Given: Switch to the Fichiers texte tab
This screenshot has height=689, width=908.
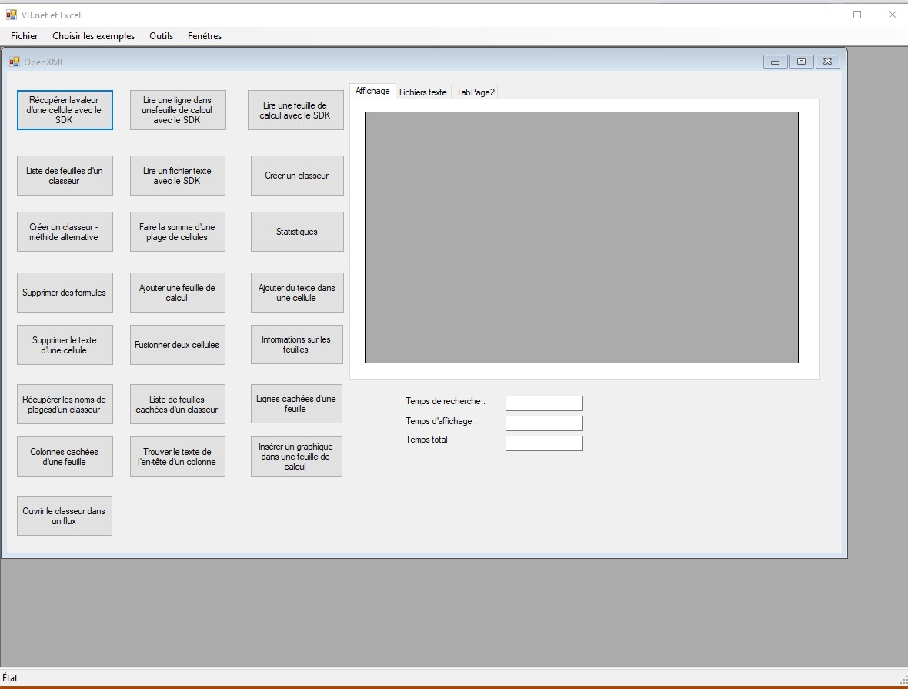Looking at the screenshot, I should click(422, 92).
